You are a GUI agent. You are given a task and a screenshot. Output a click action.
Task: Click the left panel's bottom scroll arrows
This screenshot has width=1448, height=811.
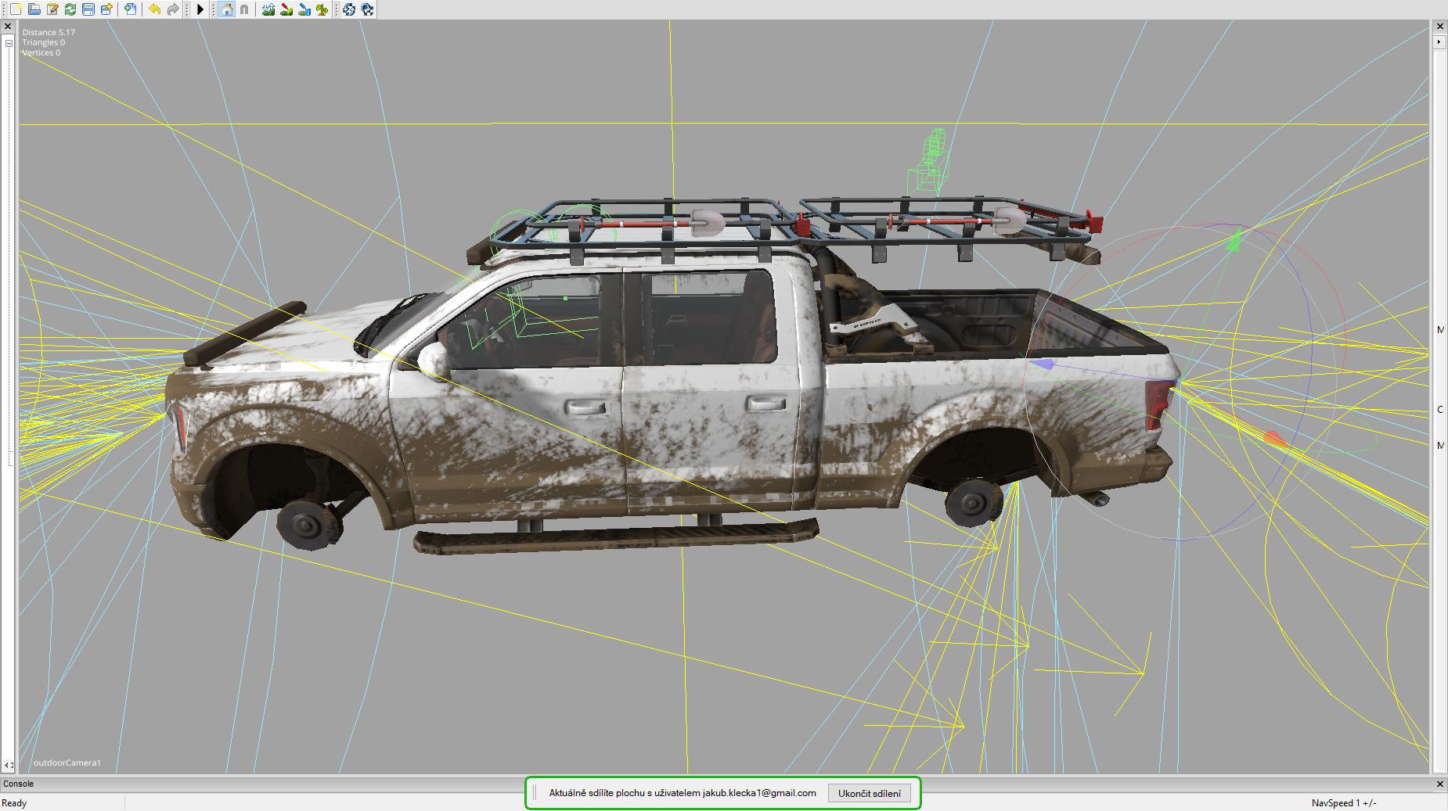[9, 765]
